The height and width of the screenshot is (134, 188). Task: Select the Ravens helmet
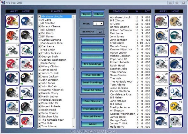point(26,36)
